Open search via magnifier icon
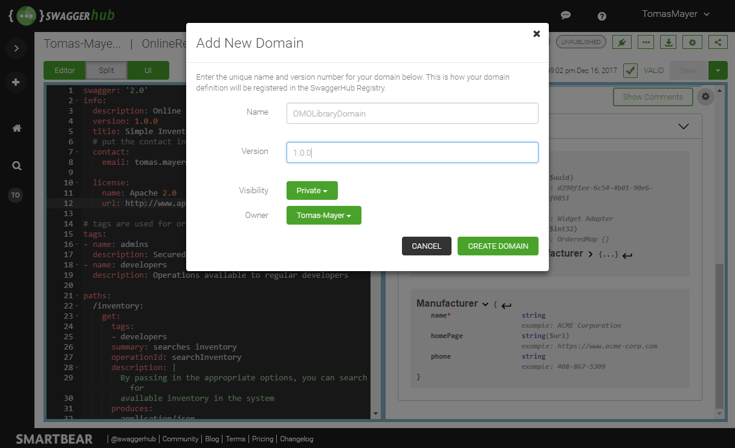The width and height of the screenshot is (735, 448). click(x=17, y=165)
